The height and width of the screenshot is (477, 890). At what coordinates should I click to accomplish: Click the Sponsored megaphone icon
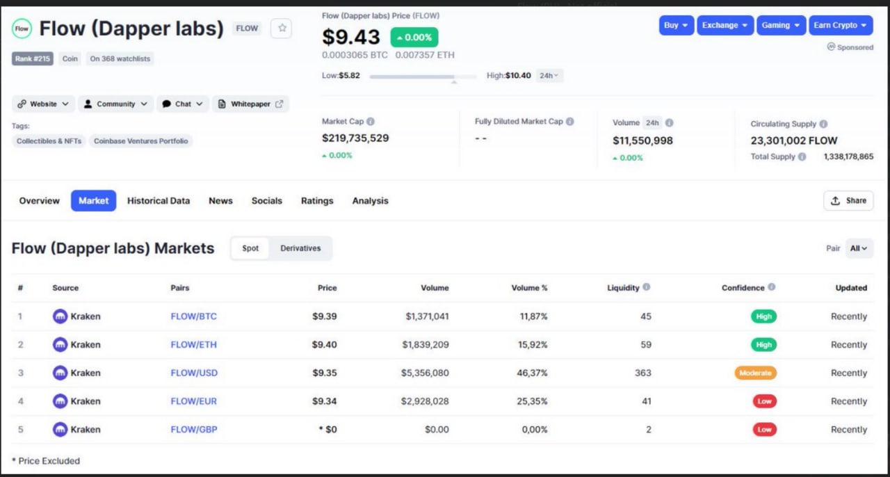(x=830, y=47)
